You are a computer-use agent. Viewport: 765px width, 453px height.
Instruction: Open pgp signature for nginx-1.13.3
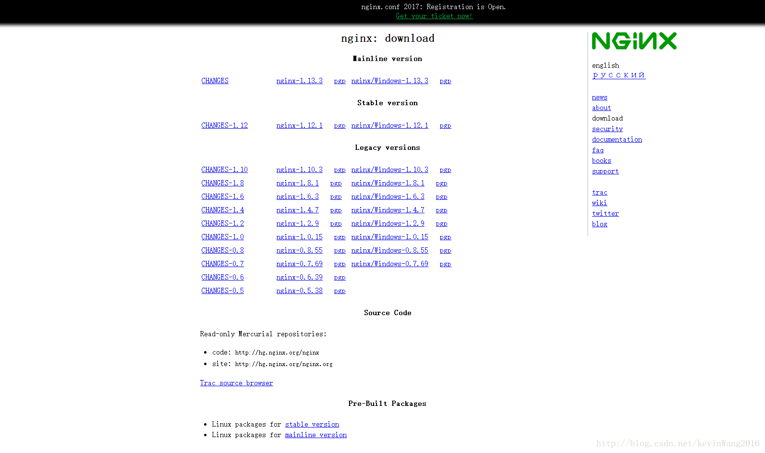340,81
